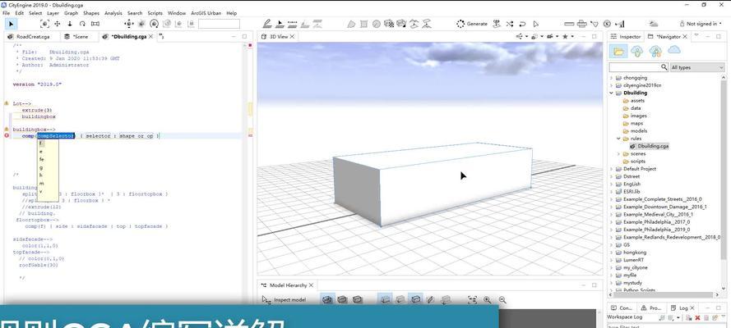Click the first cloud upload icon in Navigator
Screen dimensions: 731x328
636,51
